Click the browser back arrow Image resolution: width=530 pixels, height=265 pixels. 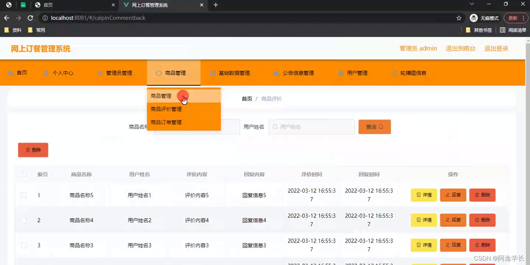click(x=7, y=18)
